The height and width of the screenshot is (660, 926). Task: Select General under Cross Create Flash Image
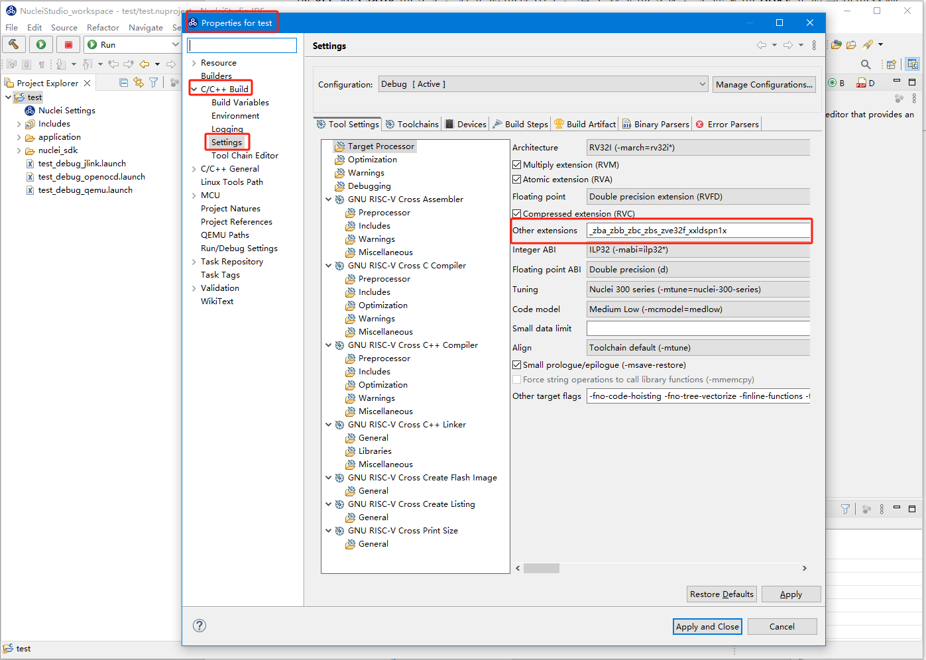click(373, 491)
